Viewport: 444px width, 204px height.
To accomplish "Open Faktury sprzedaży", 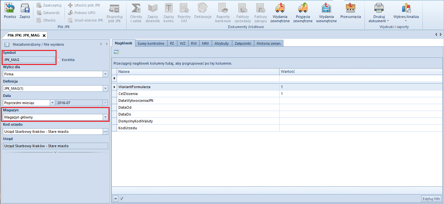I will pos(242,13).
